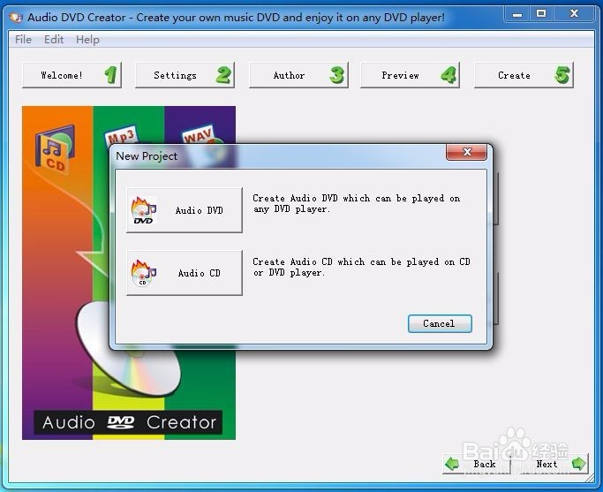Minimize the Audio DVD Creator window
The width and height of the screenshot is (603, 492).
517,15
